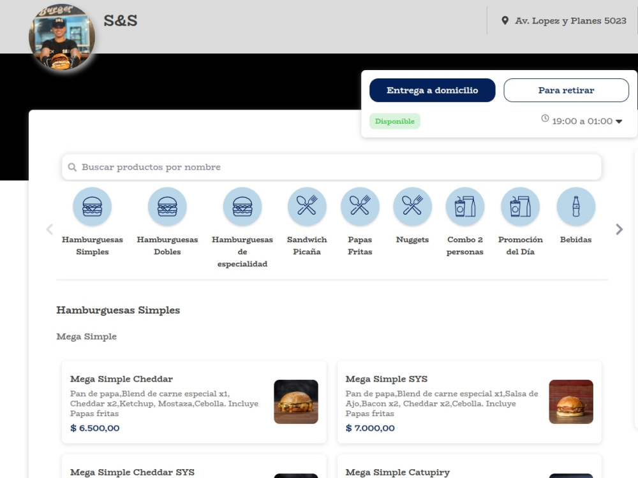
Task: Click the search magnifier icon
Action: point(73,167)
